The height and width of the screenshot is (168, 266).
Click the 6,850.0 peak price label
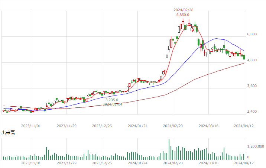click(x=183, y=15)
